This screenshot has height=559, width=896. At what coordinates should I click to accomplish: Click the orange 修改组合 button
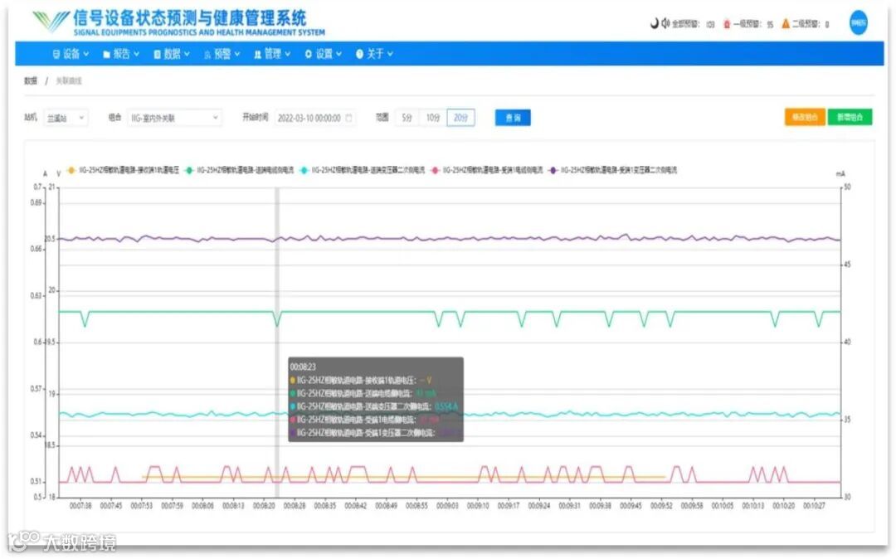(x=805, y=117)
